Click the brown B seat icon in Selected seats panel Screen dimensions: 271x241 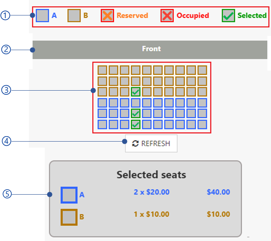coord(69,217)
